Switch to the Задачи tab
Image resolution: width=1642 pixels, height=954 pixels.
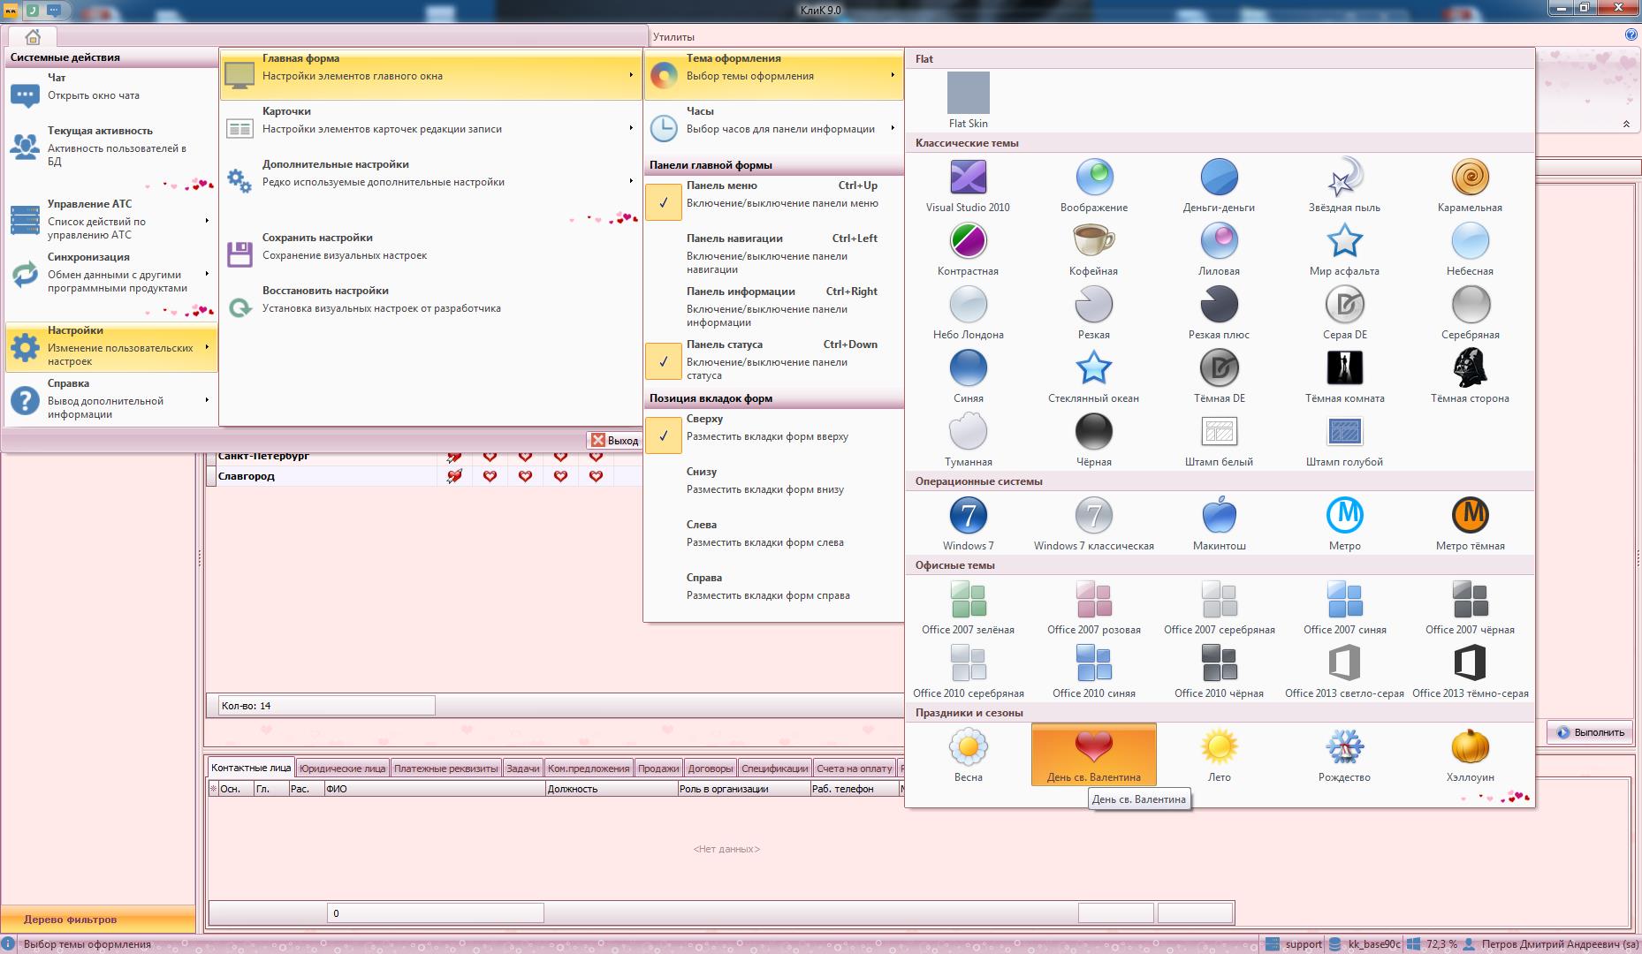click(x=522, y=768)
